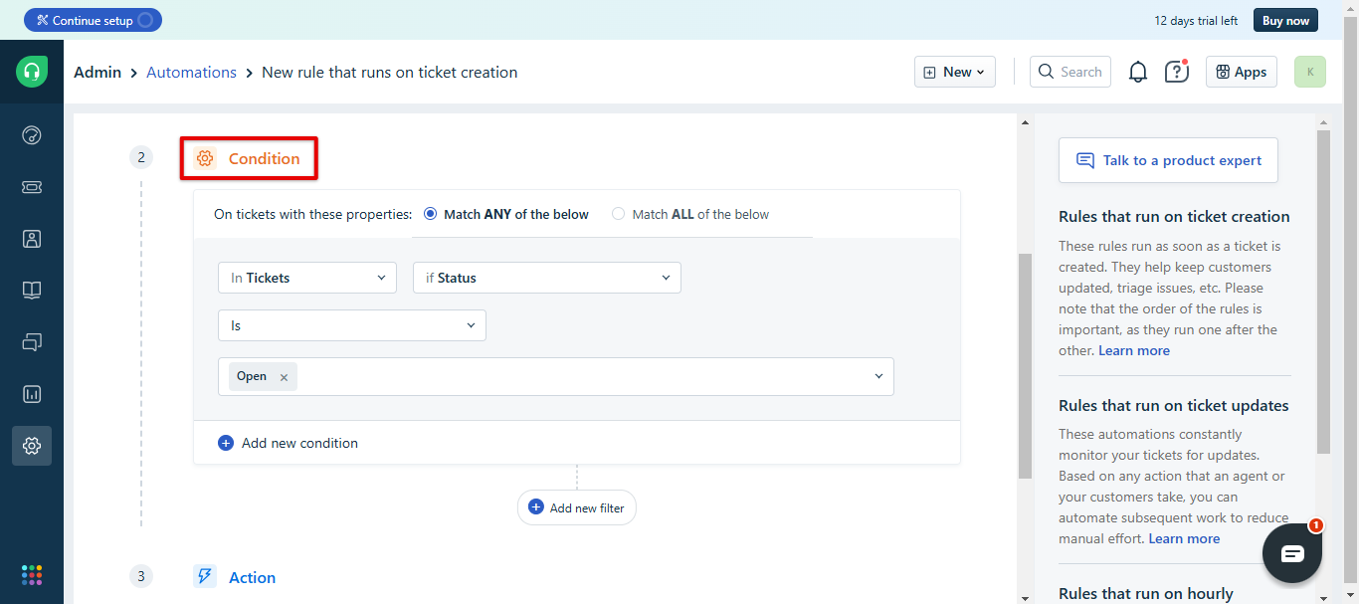Open the In Tickets dropdown

[307, 278]
